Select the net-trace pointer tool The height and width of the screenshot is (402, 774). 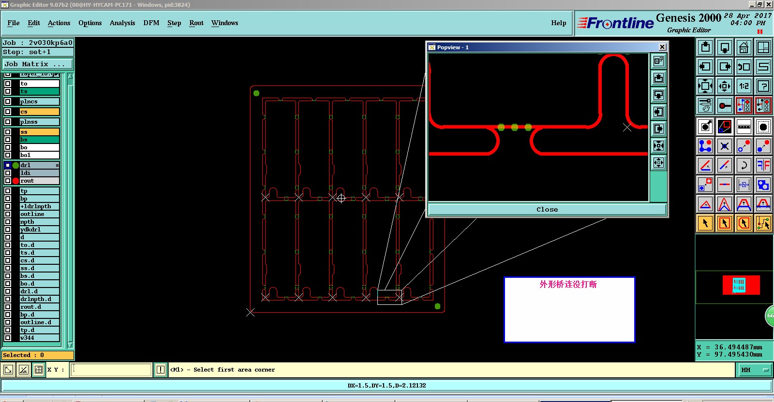(763, 223)
